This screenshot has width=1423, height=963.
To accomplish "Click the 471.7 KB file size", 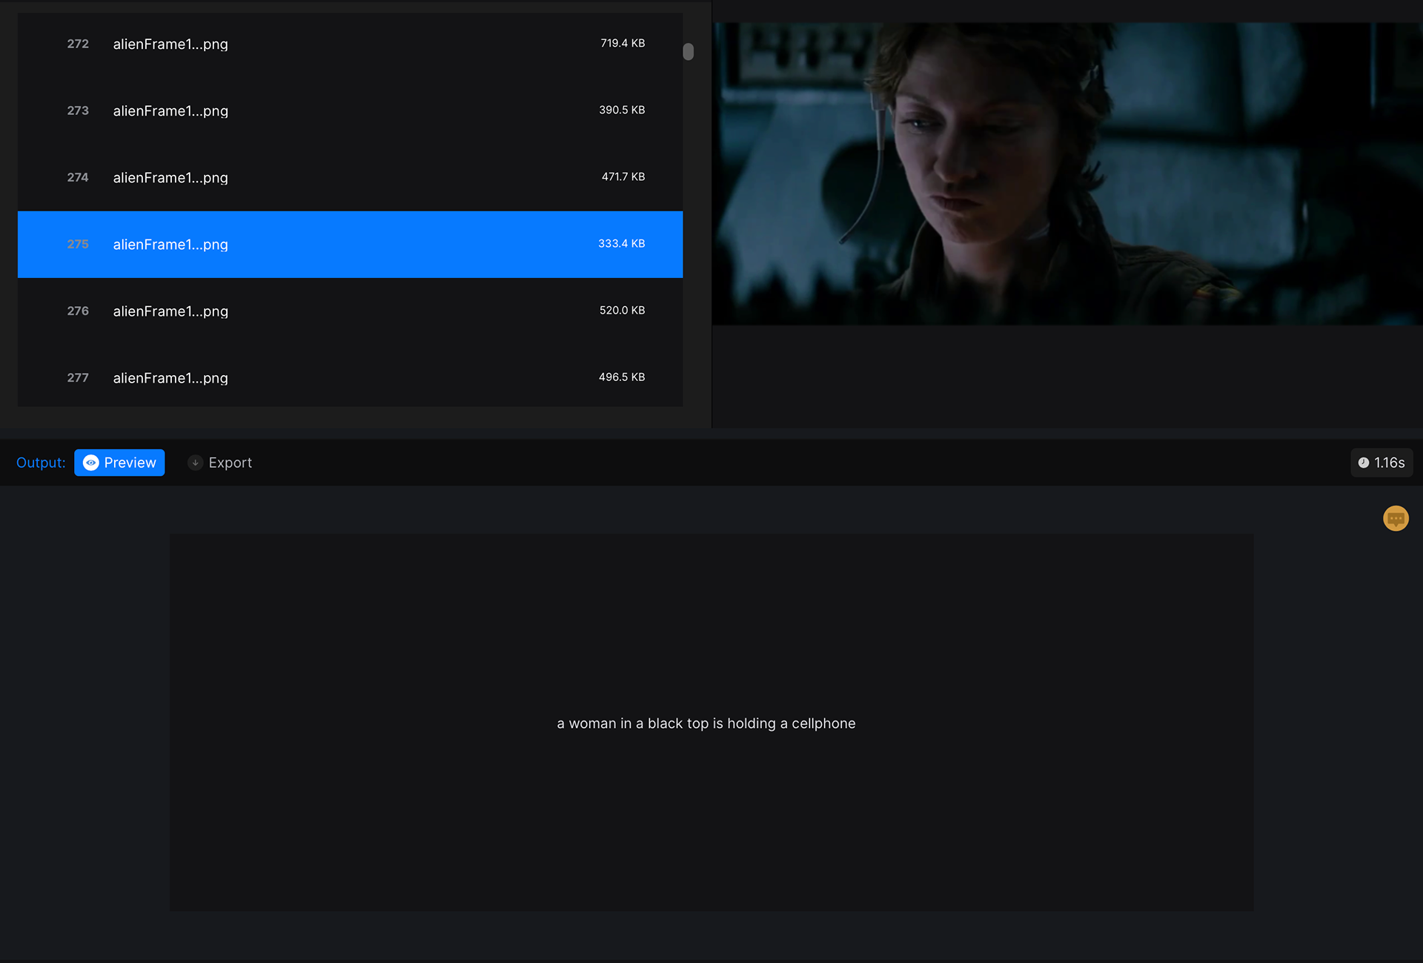I will tap(623, 176).
